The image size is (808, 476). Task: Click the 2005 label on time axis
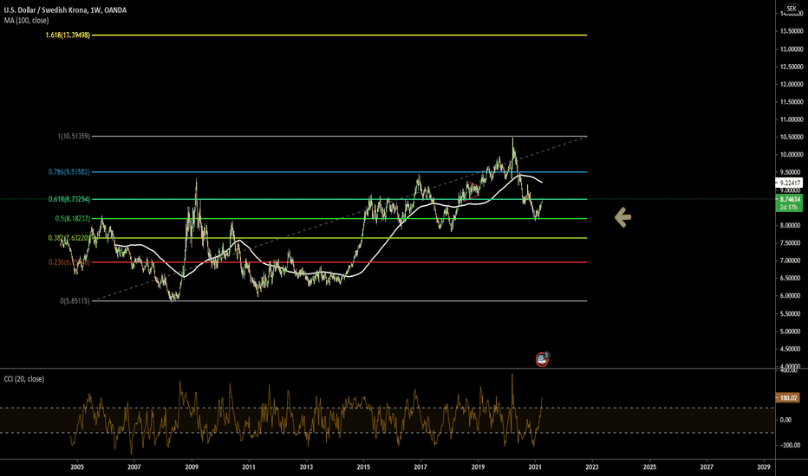(x=77, y=467)
